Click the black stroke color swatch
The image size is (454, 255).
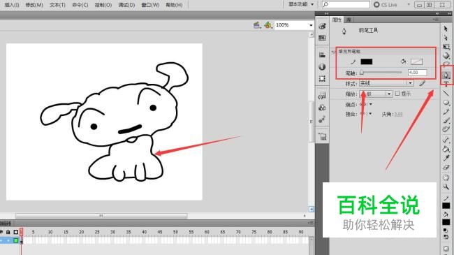366,61
